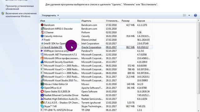The image size is (200, 112).
Task: Sort by Имя column header
Action: click(x=60, y=21)
